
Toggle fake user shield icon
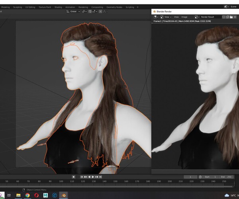pos(224,17)
